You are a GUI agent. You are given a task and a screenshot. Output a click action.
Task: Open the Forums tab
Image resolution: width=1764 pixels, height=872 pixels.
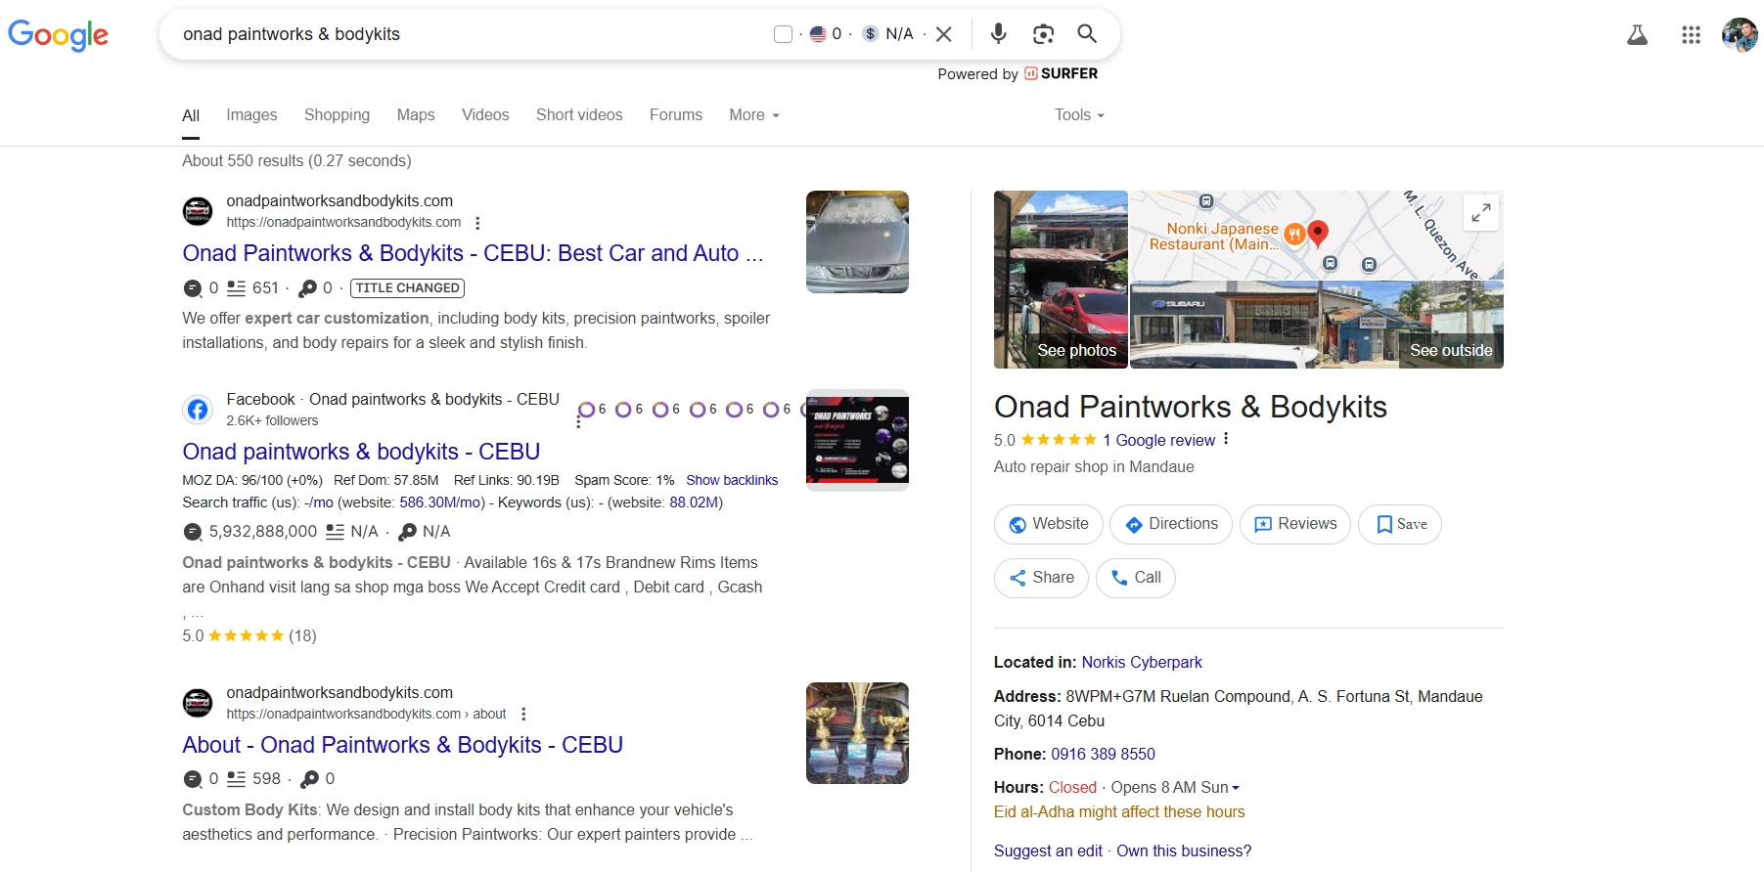tap(676, 115)
